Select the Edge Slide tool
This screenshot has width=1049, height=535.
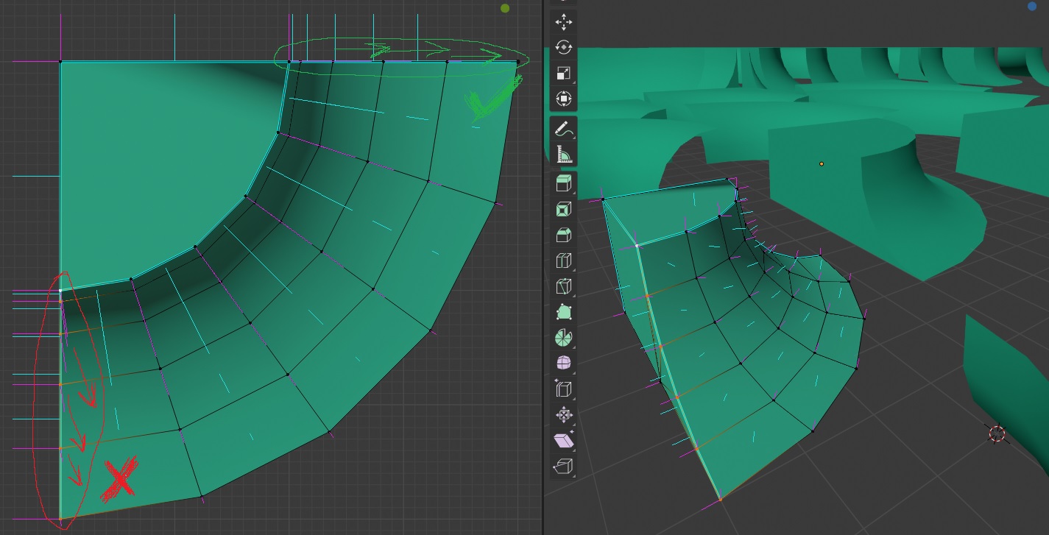563,388
